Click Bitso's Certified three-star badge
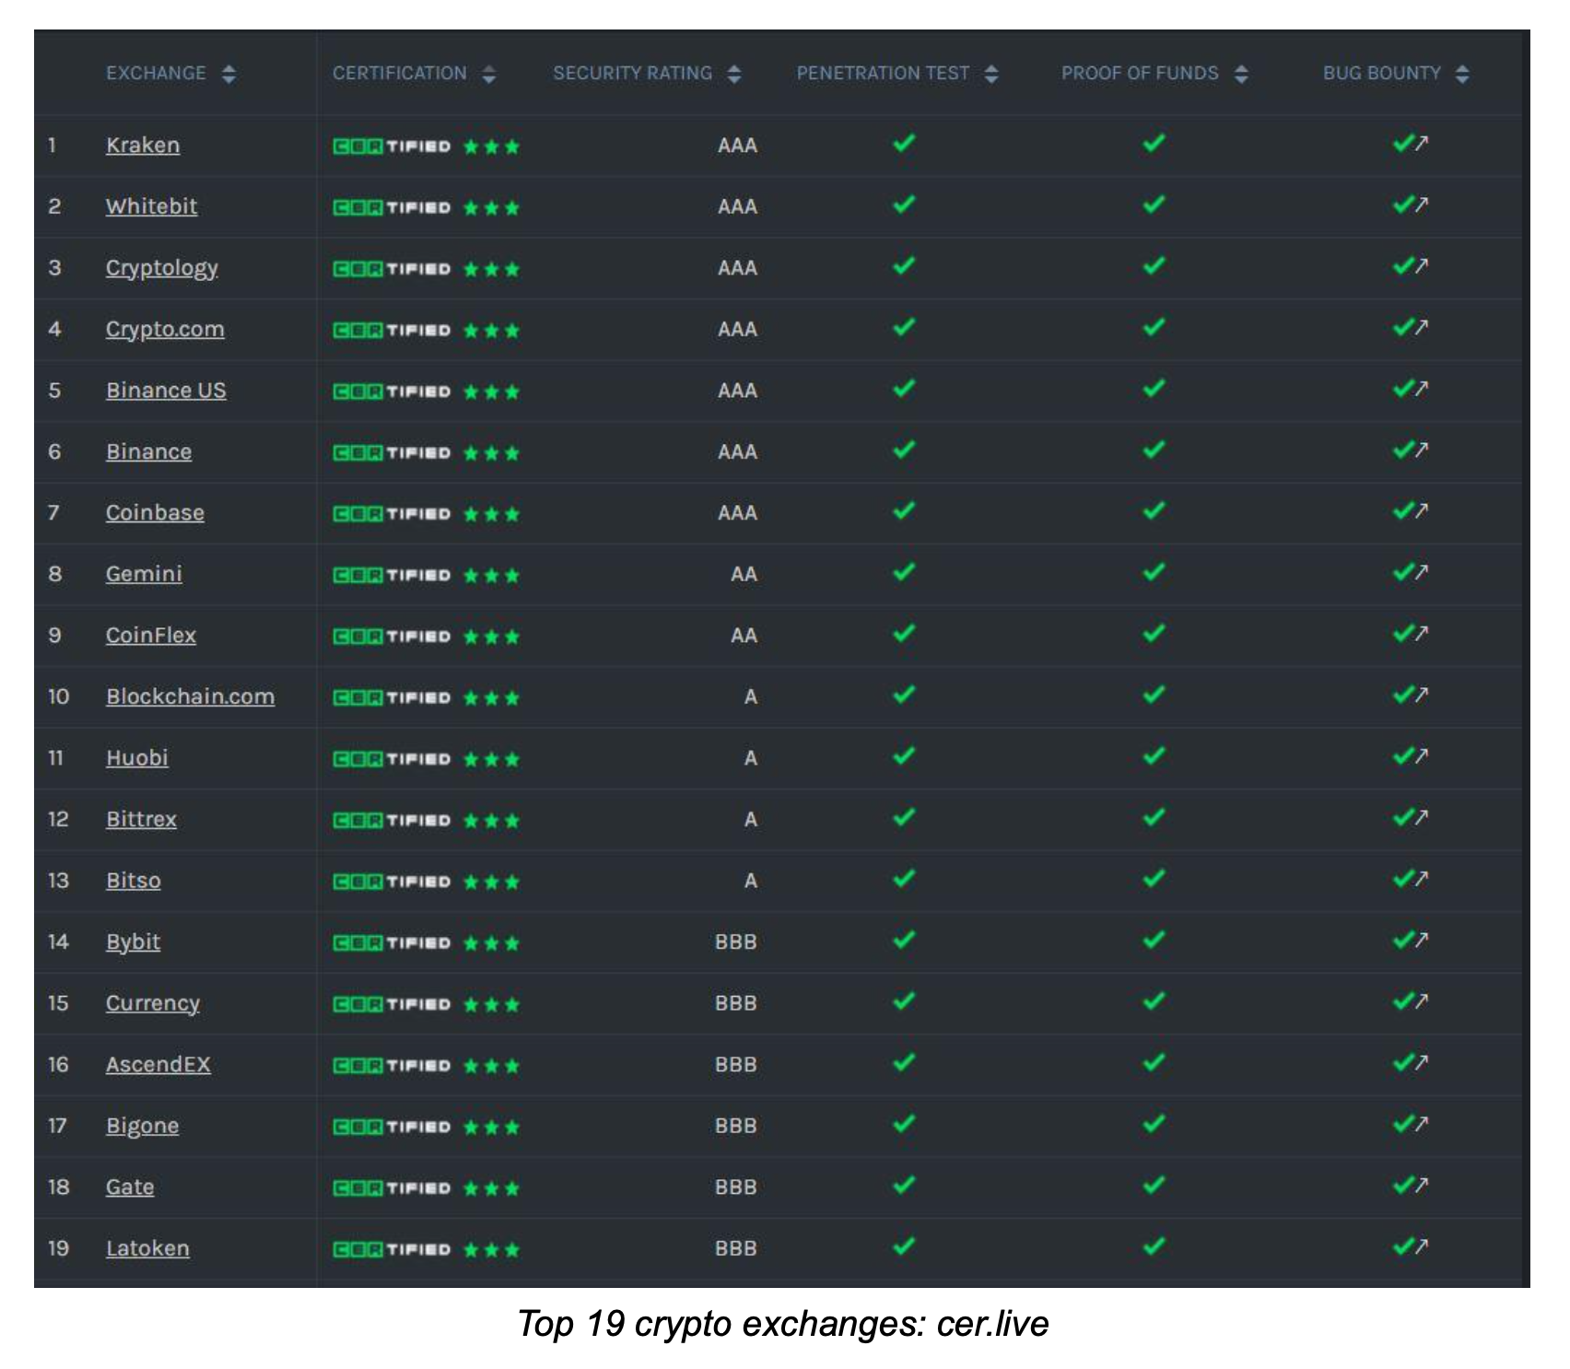 (426, 882)
